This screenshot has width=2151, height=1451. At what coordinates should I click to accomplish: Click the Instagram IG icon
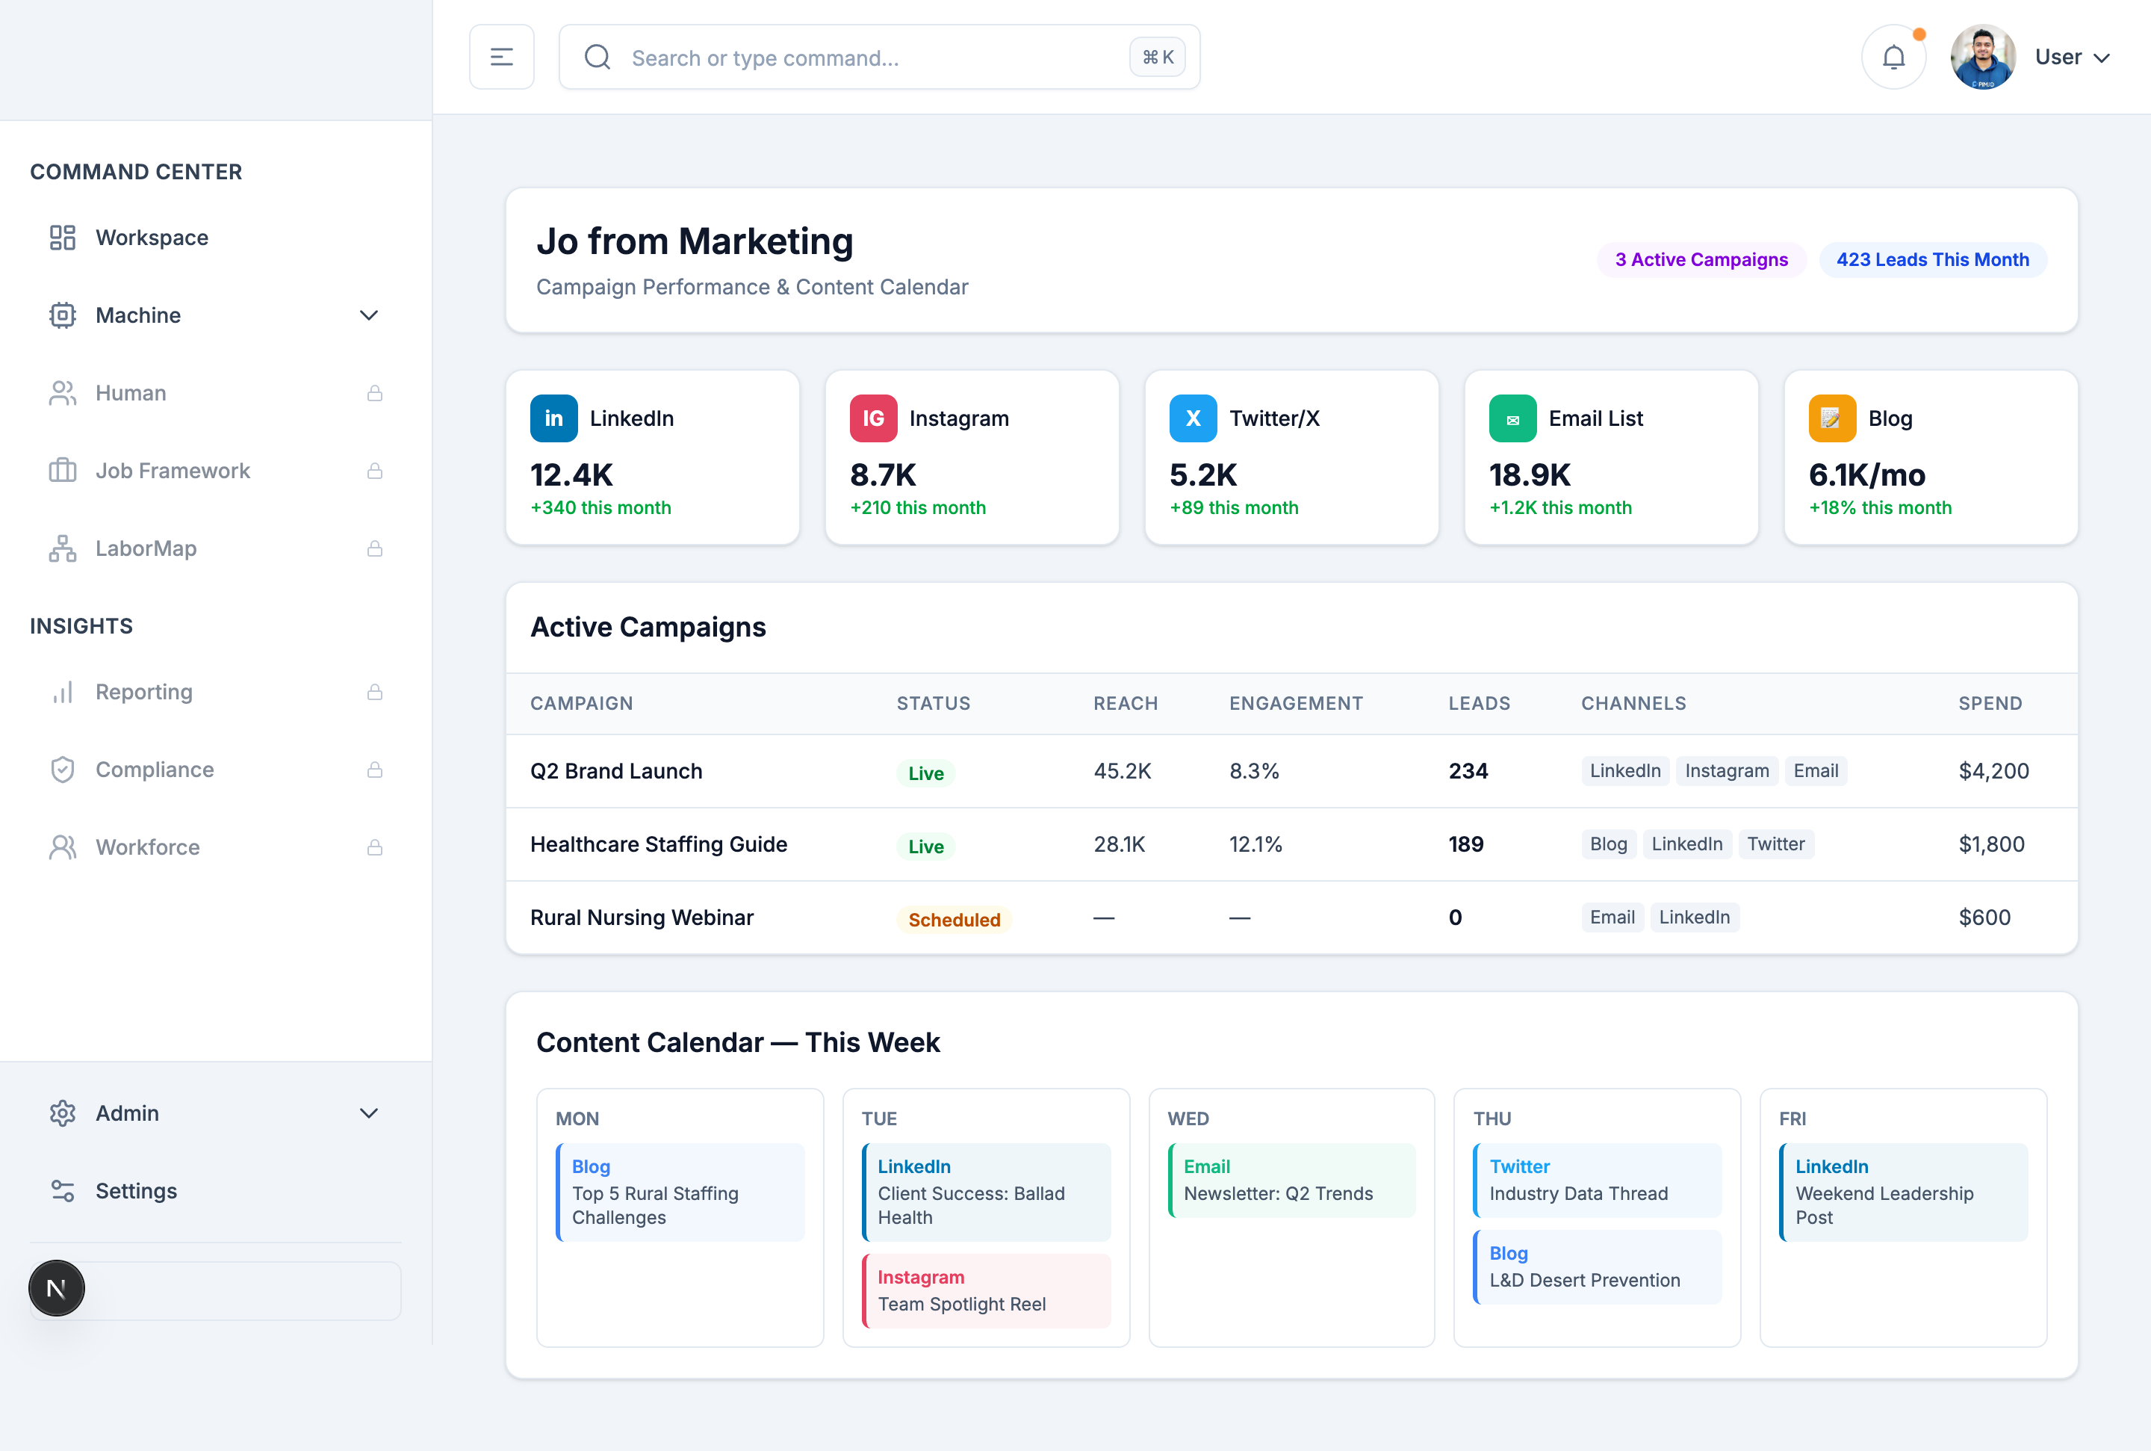(872, 418)
